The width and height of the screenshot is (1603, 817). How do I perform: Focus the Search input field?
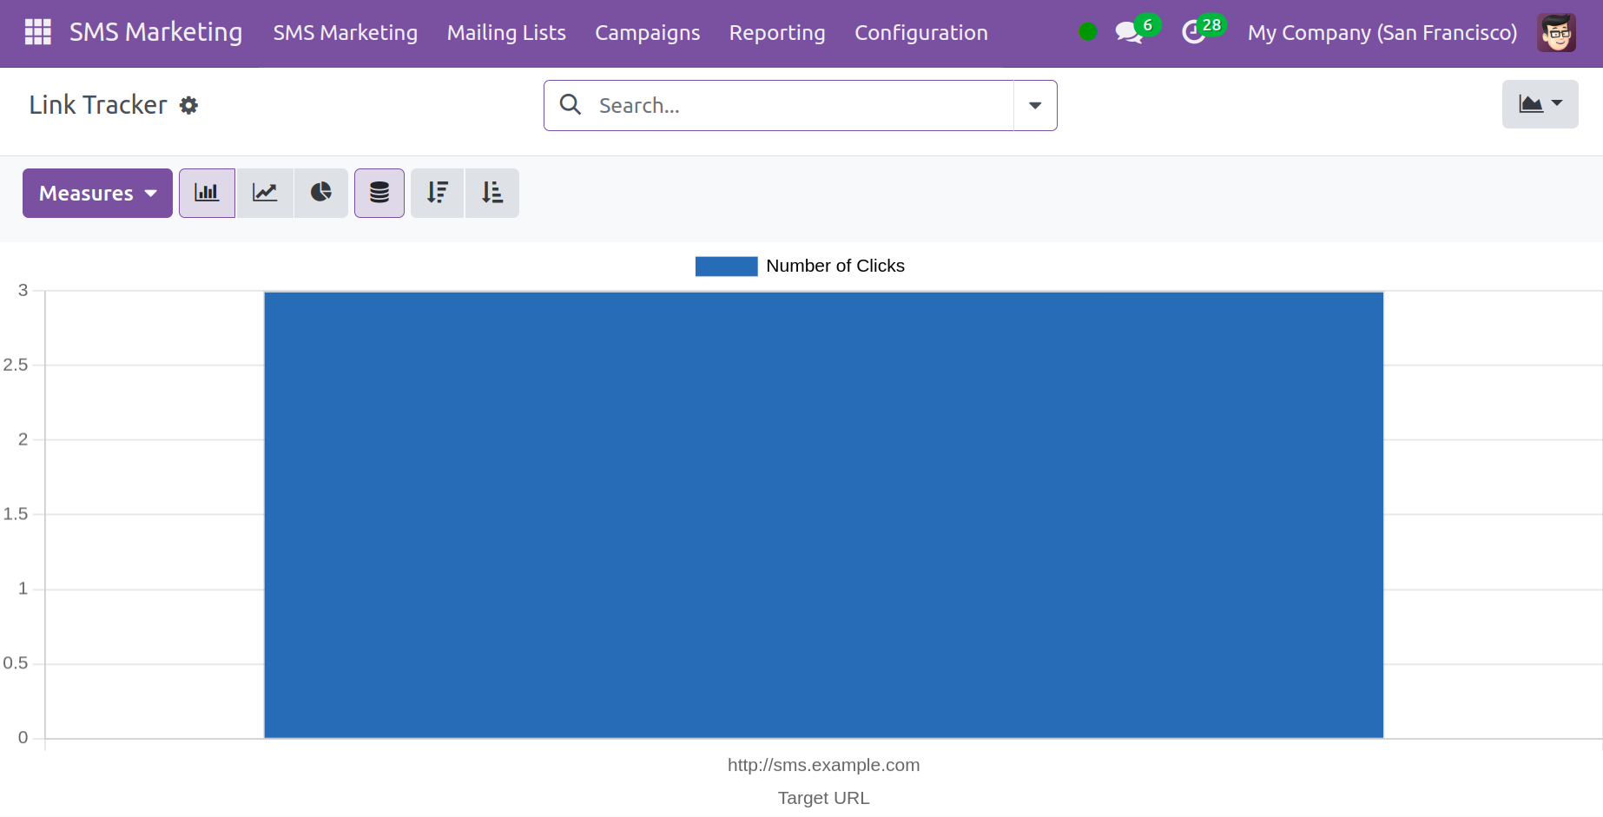point(799,106)
